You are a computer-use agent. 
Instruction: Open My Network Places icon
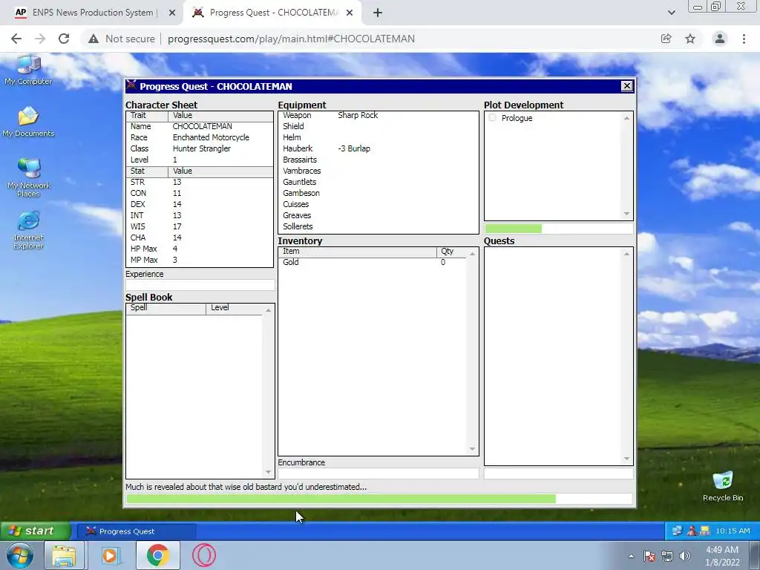pyautogui.click(x=28, y=177)
